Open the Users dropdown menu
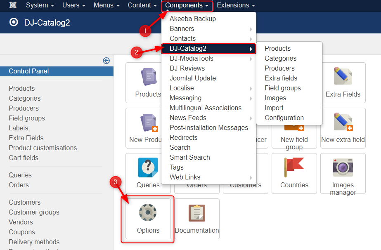The image size is (381, 250). coord(73,5)
